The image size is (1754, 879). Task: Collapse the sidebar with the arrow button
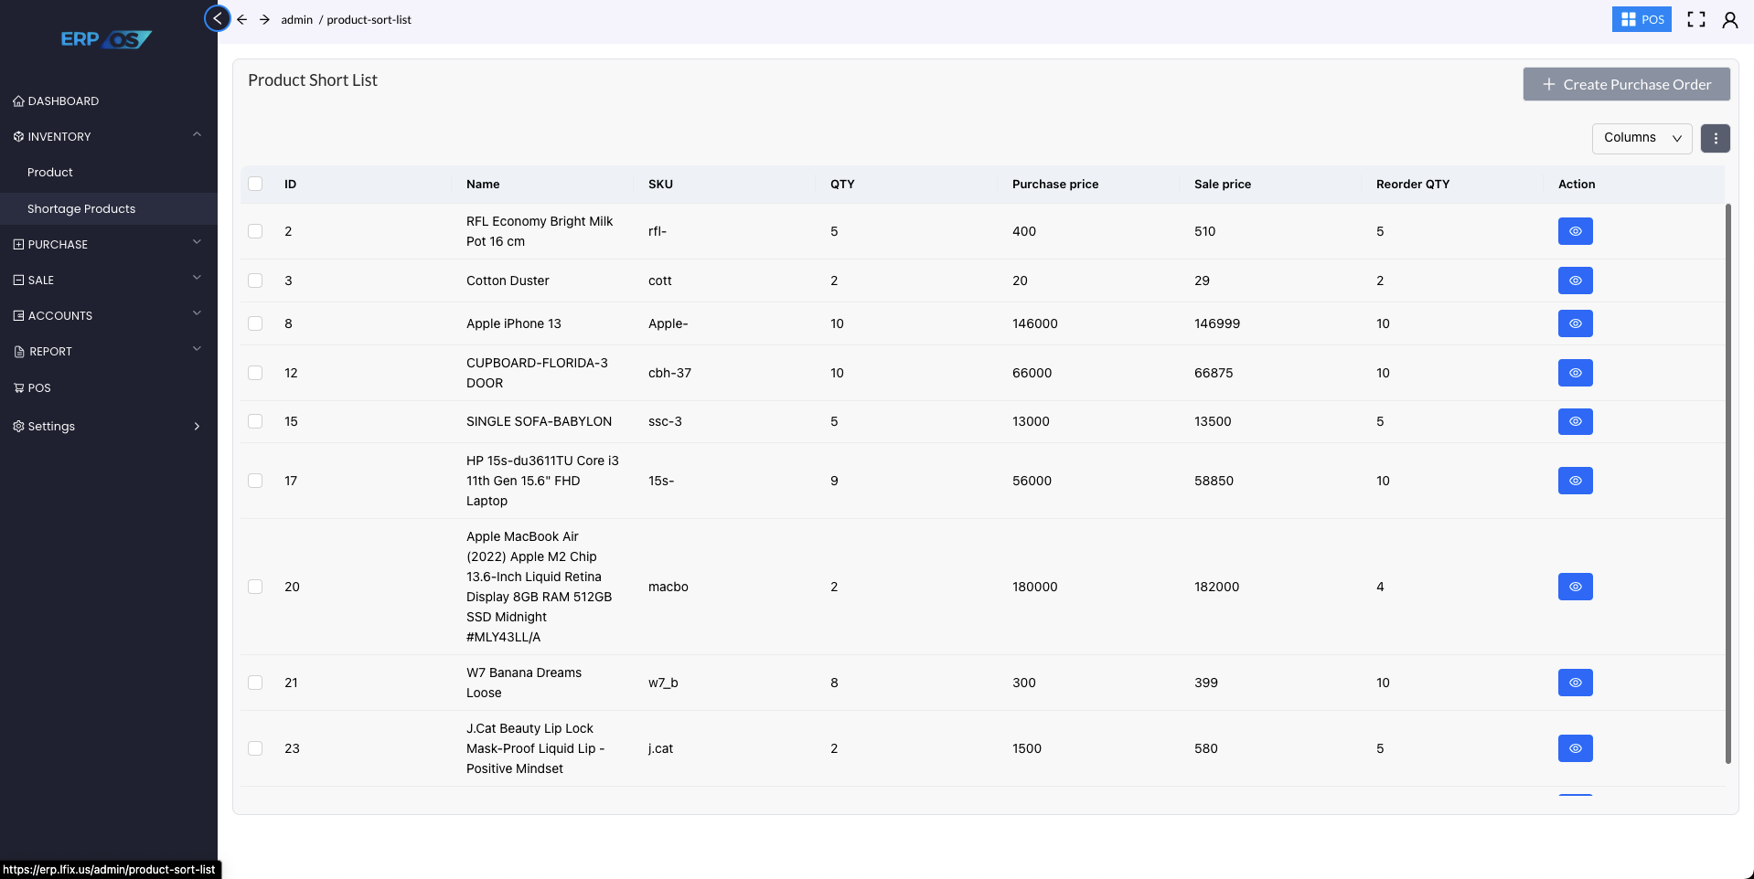[x=218, y=18]
